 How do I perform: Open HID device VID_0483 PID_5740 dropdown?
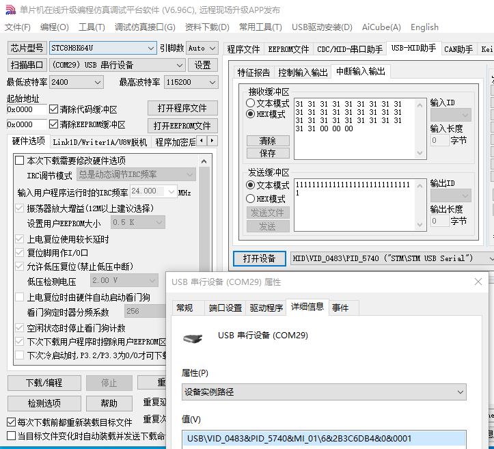point(392,258)
